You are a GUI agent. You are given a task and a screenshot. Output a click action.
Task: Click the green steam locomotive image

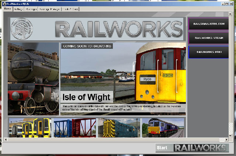(x=33, y=79)
